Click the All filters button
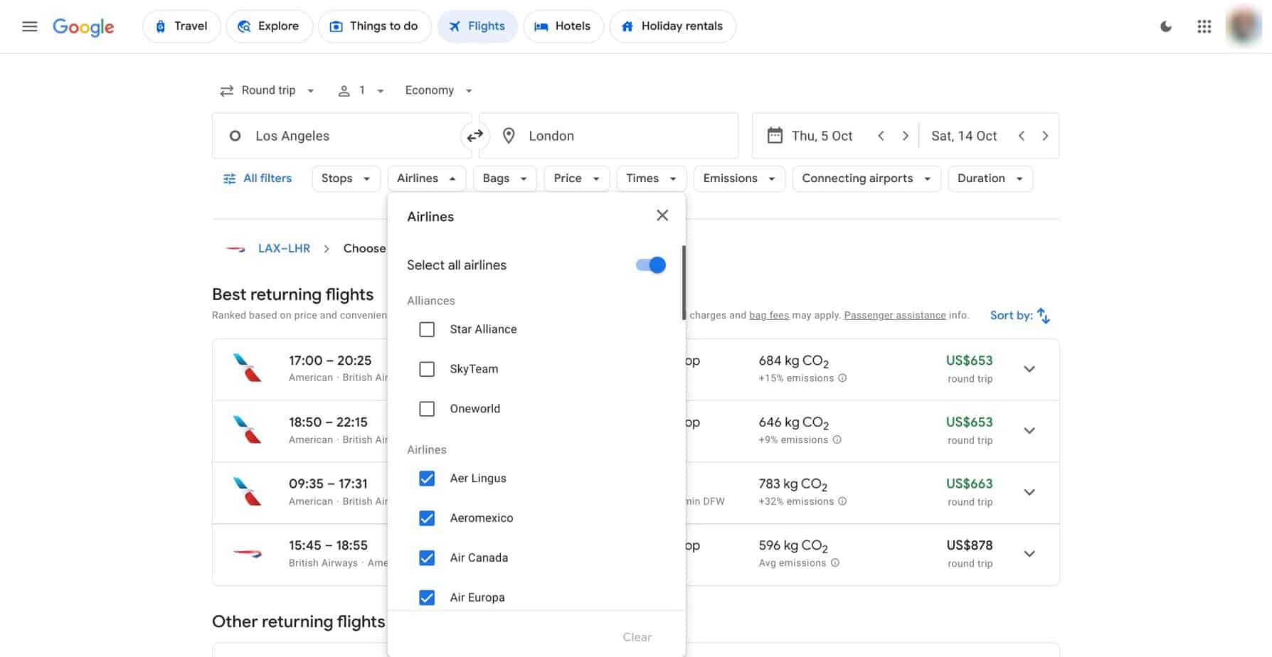Viewport: 1272px width, 657px height. (258, 178)
